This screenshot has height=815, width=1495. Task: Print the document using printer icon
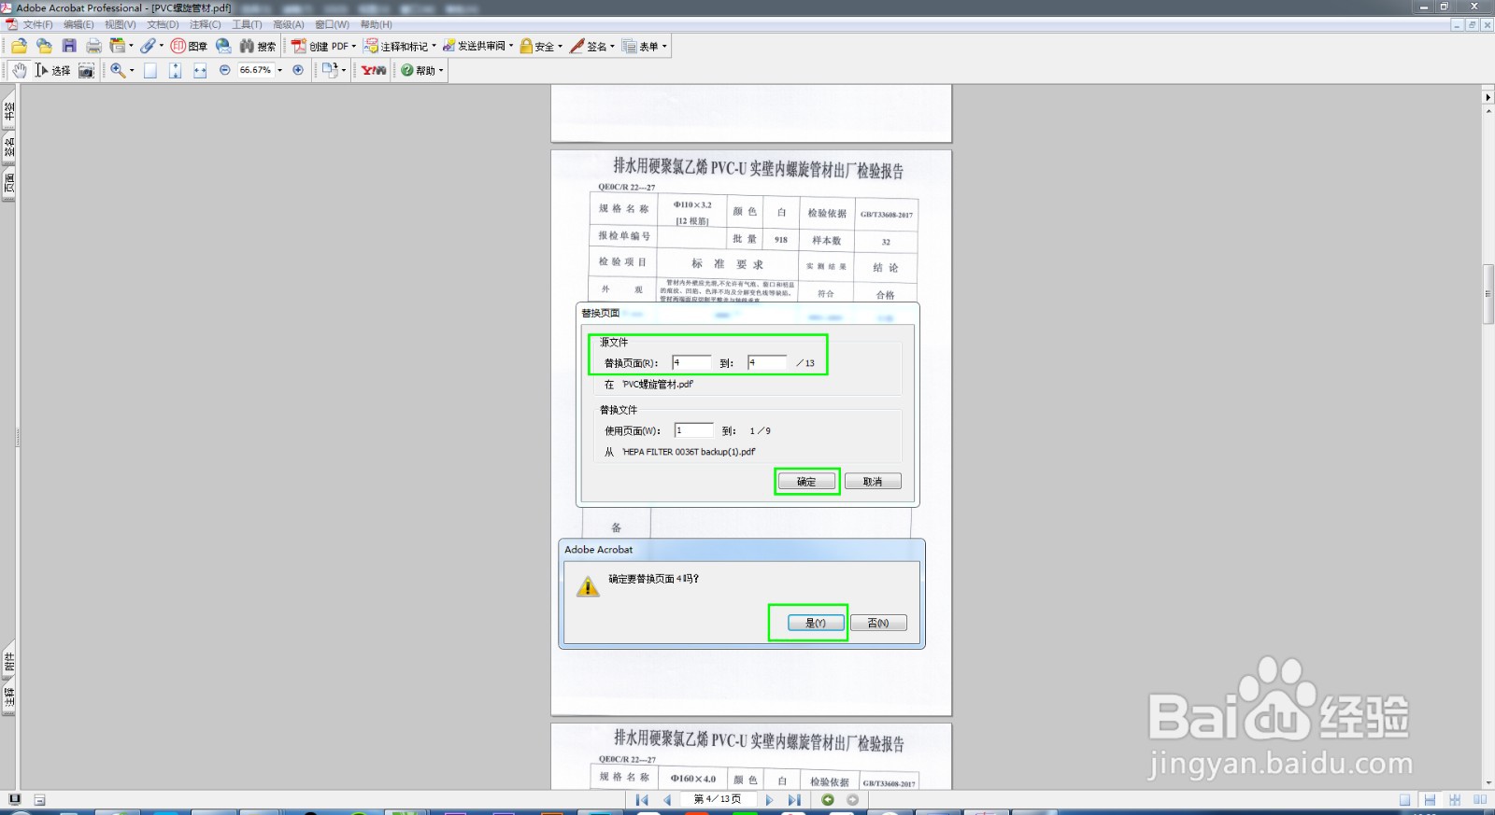[93, 46]
